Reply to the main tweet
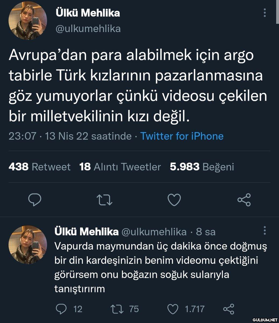This screenshot has height=323, width=279. click(x=35, y=200)
